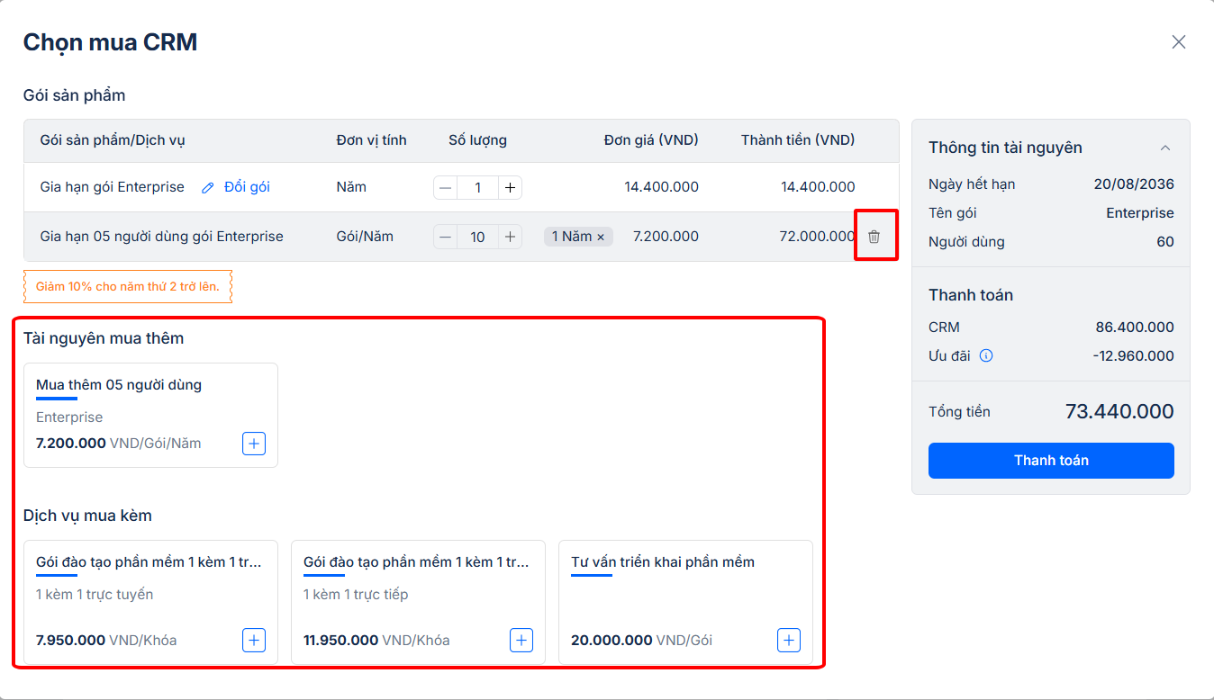Decrease Enterprise renewal quantity by one
Screen dimensions: 1214x700
(446, 188)
